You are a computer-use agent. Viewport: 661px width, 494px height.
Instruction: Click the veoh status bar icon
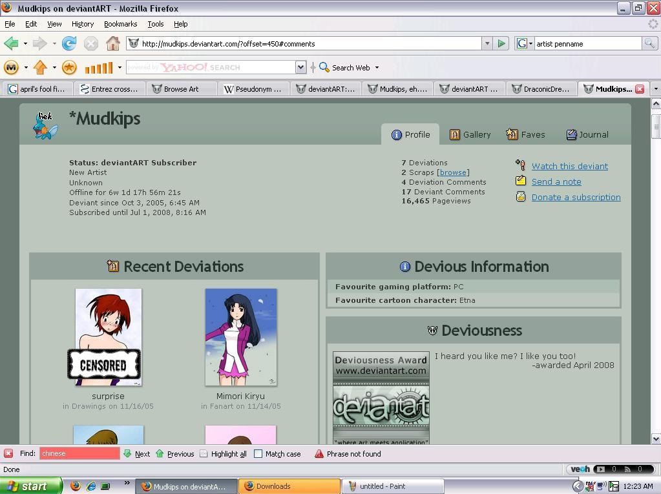tap(580, 469)
